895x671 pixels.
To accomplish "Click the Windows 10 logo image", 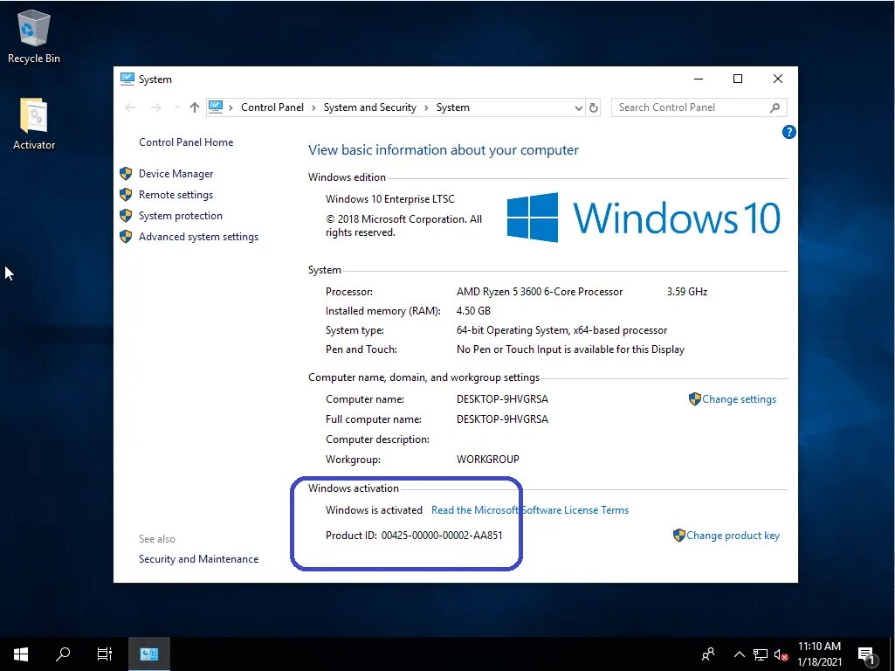I will (644, 218).
